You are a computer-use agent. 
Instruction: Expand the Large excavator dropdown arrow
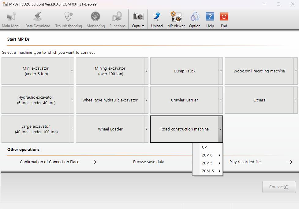pyautogui.click(x=72, y=129)
